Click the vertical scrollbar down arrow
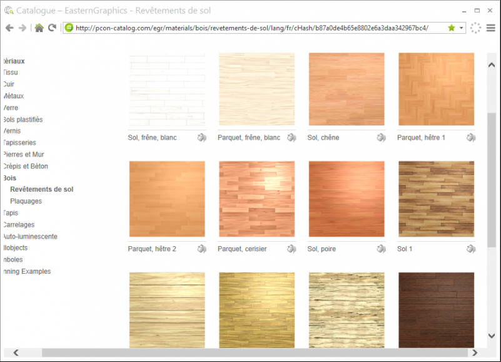 (x=492, y=336)
